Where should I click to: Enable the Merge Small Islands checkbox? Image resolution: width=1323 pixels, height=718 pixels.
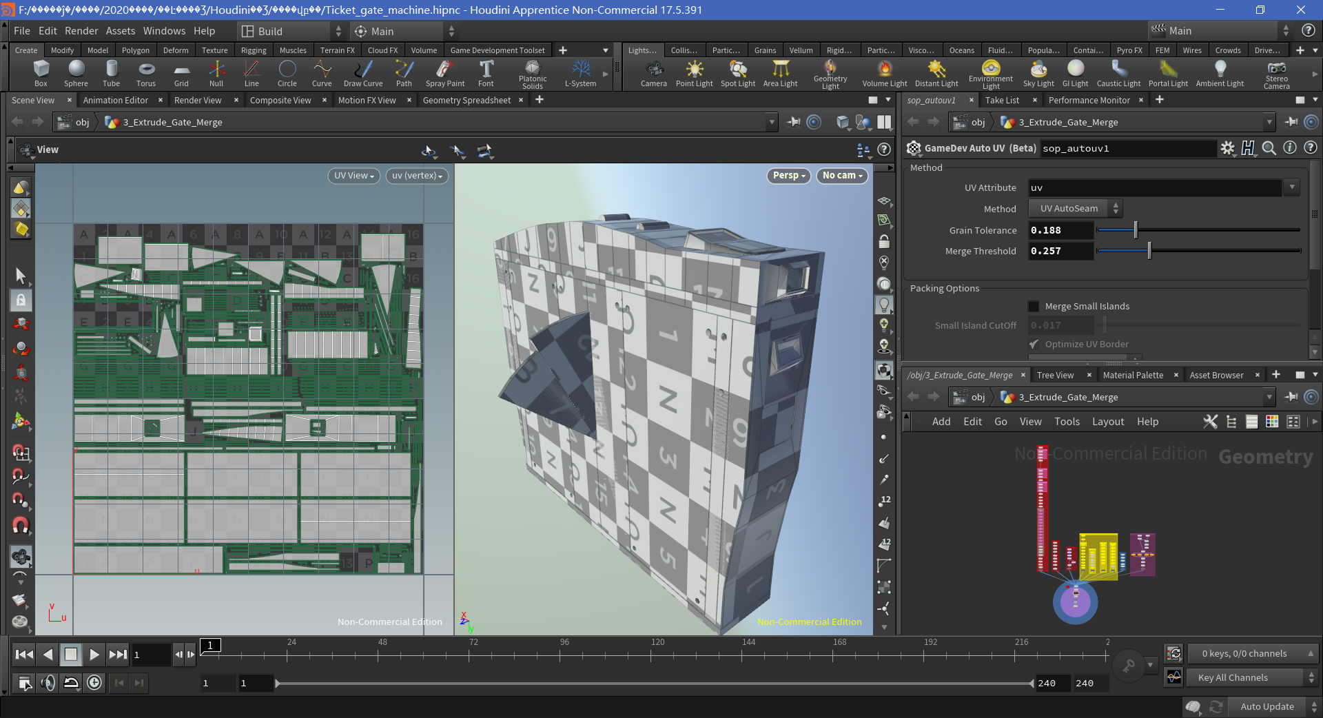tap(1034, 306)
